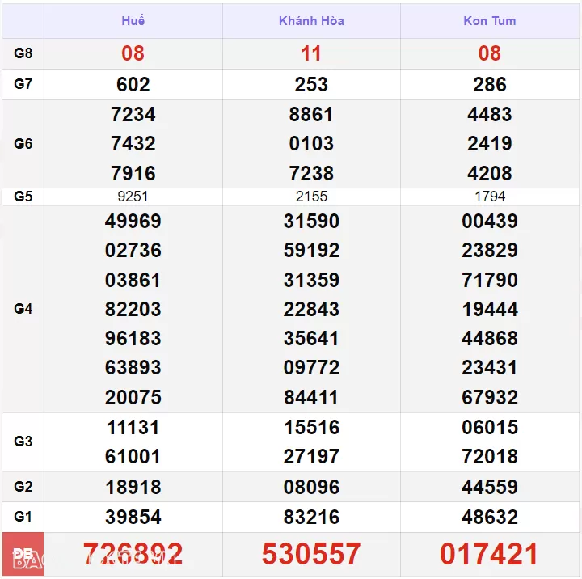Click the G4 prize row label
This screenshot has width=582, height=579.
click(x=23, y=309)
